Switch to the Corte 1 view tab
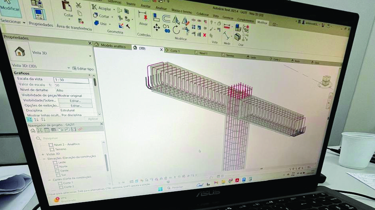 pyautogui.click(x=175, y=51)
